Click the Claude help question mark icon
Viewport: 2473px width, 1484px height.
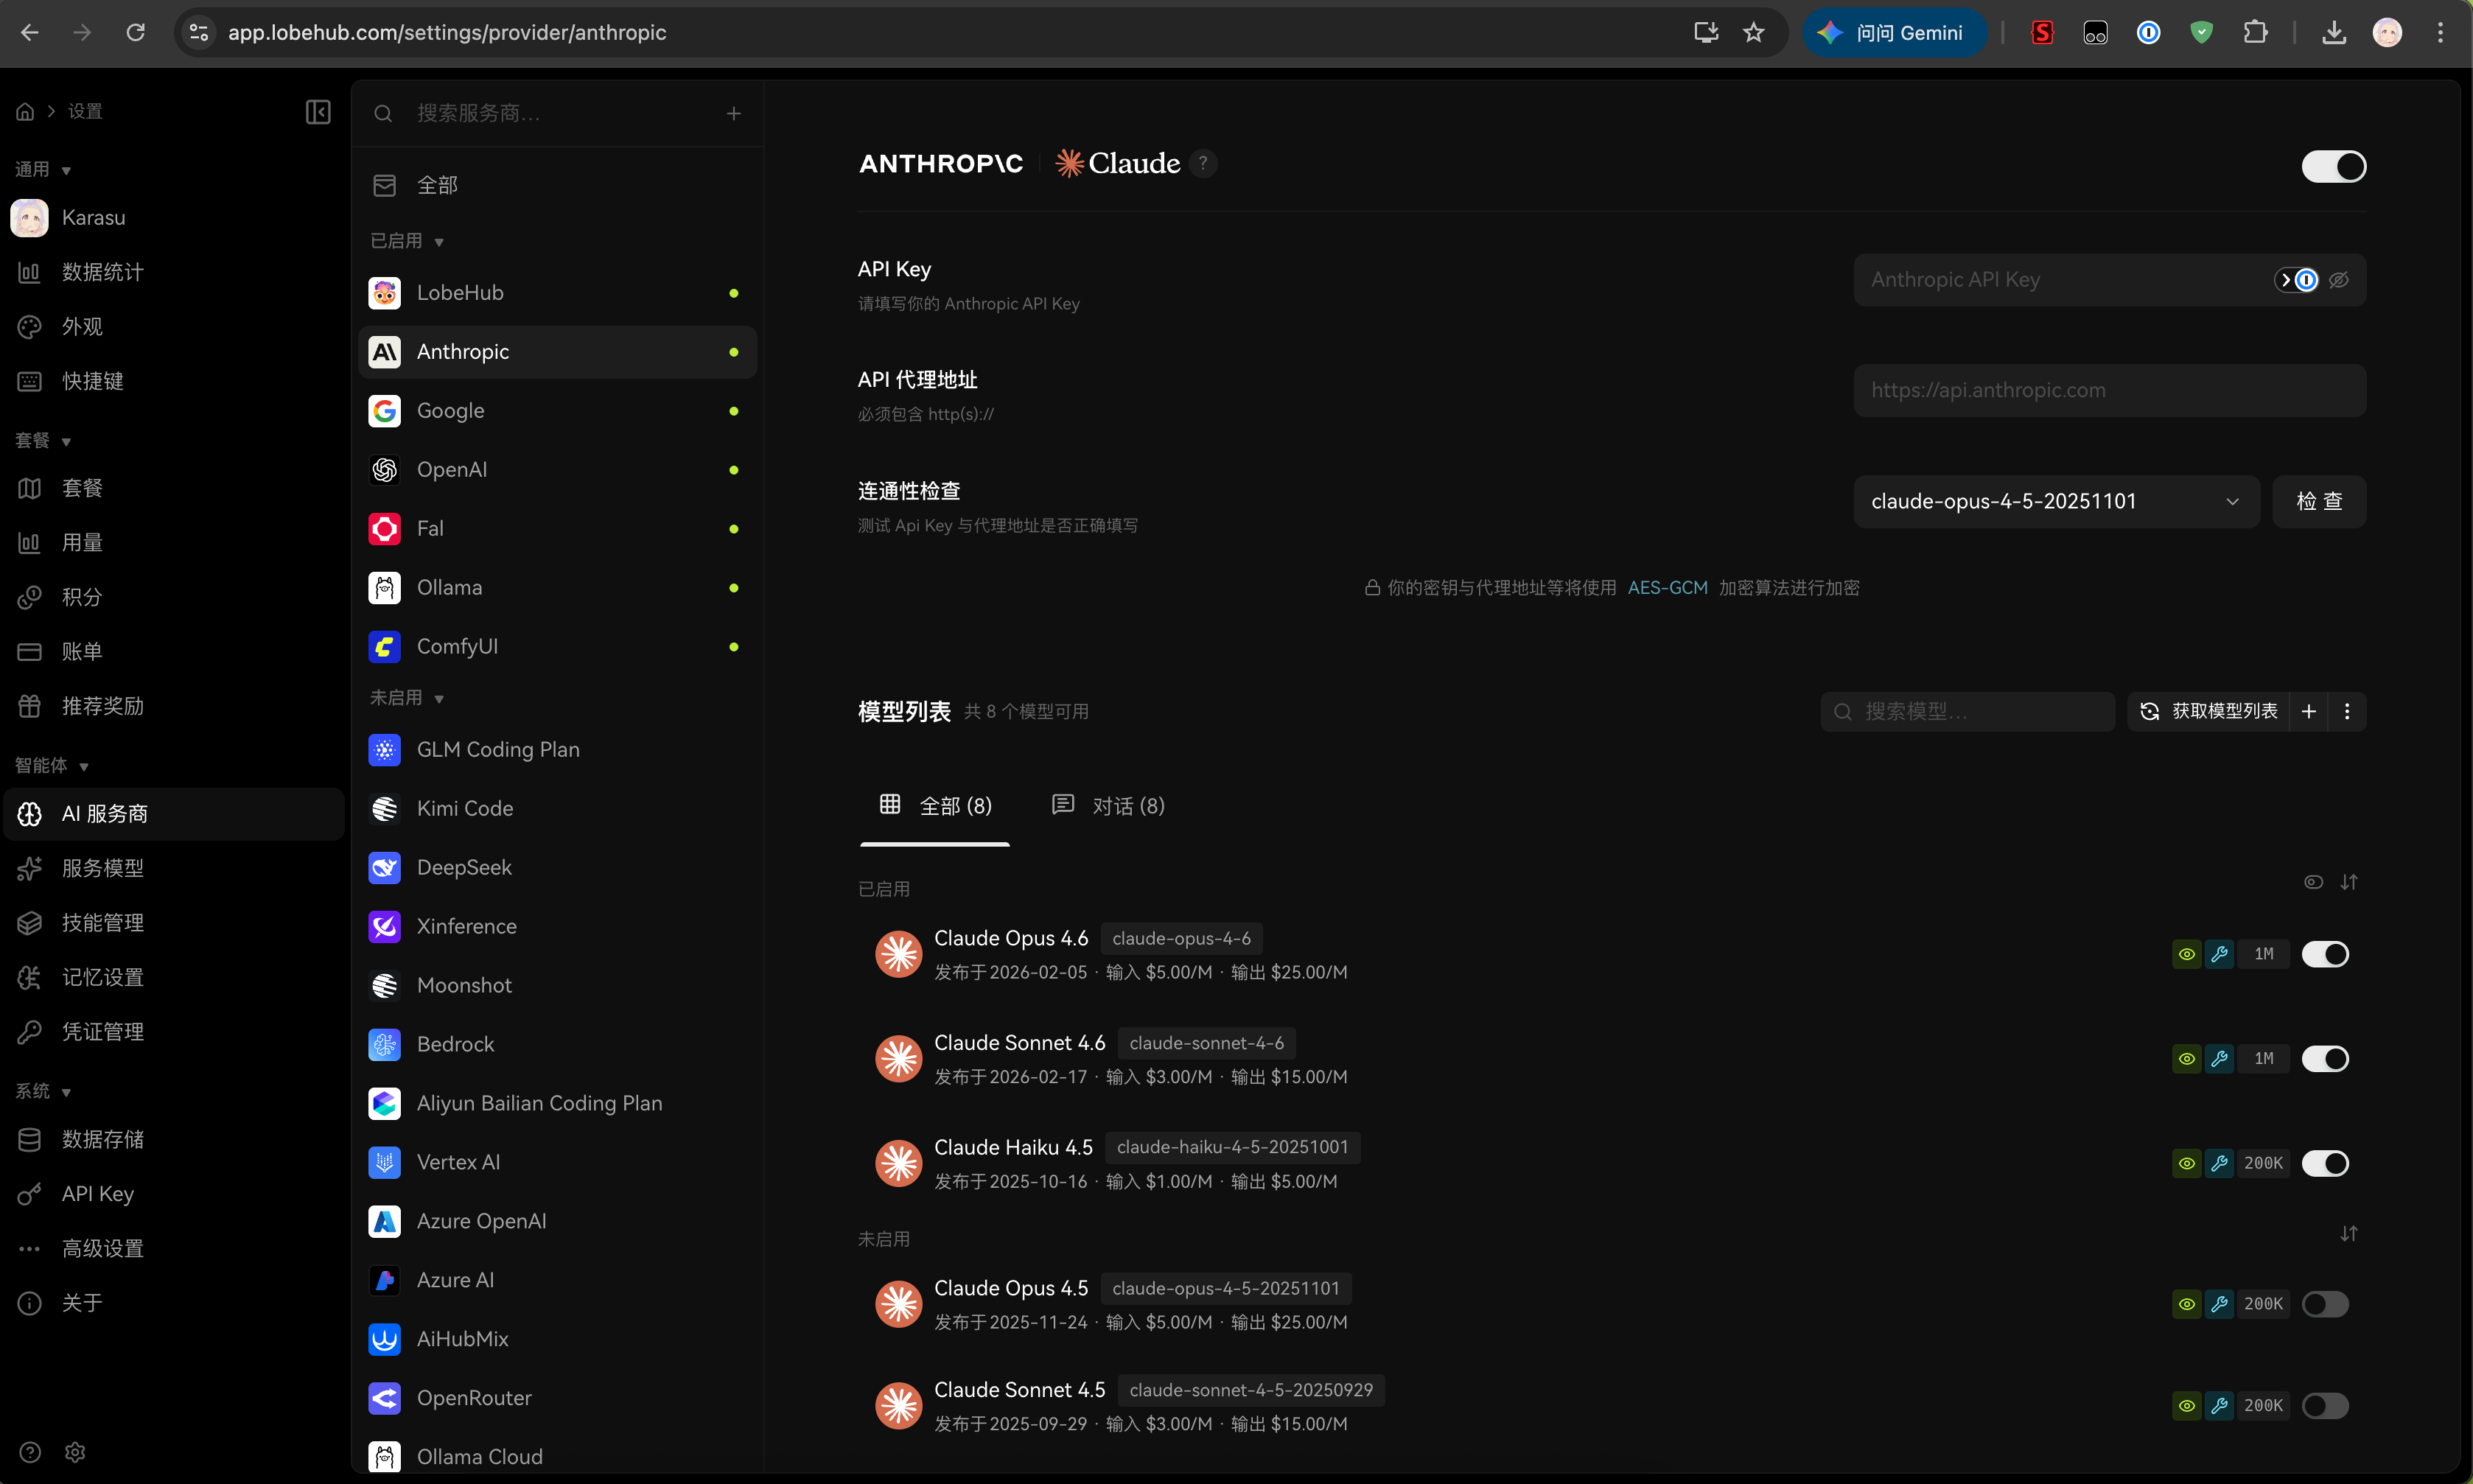pyautogui.click(x=1204, y=163)
